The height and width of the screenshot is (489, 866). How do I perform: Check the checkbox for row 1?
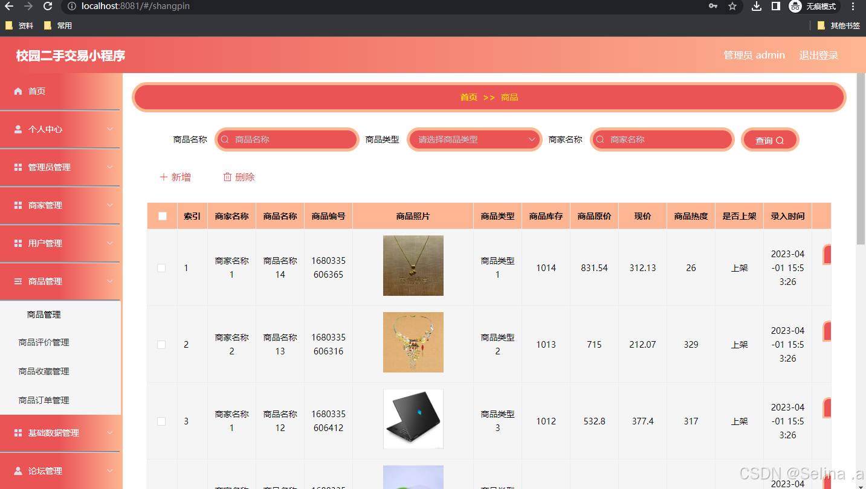tap(161, 268)
